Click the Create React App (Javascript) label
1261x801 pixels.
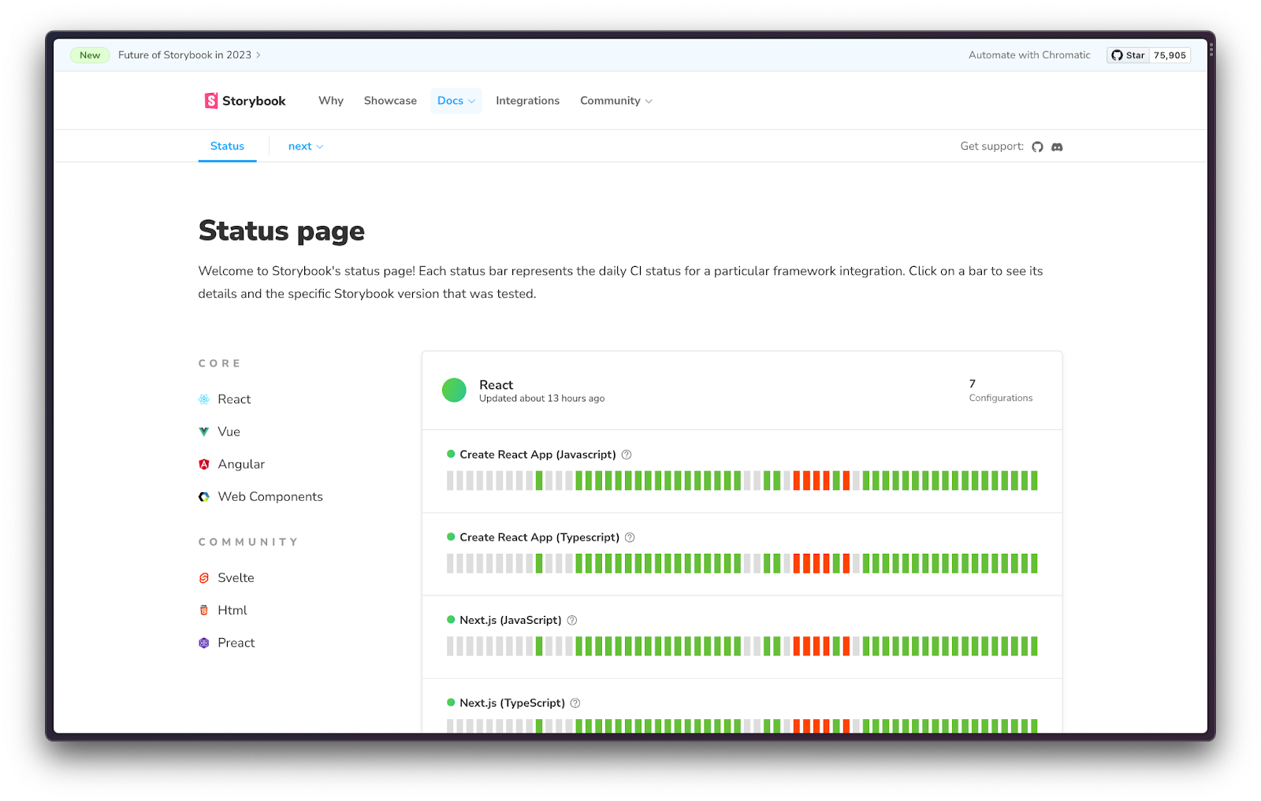click(x=538, y=454)
